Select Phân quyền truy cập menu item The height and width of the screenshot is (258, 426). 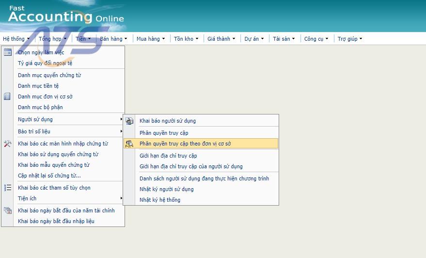coord(164,133)
